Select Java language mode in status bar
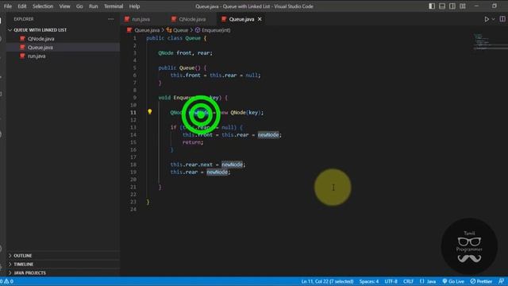 tap(428, 281)
